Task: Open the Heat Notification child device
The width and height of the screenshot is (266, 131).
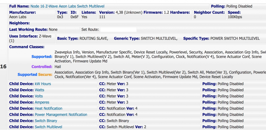Action: [48, 108]
